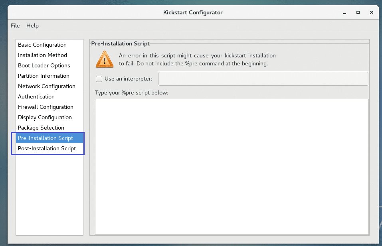Minimize the Kickstart Configurator window
Viewport: 382px width, 246px height.
point(345,12)
